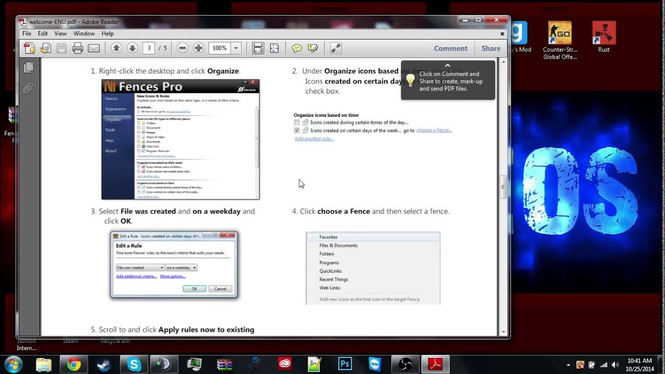Screen dimensions: 665x374
Task: Open the Edit menu
Action: [x=43, y=33]
